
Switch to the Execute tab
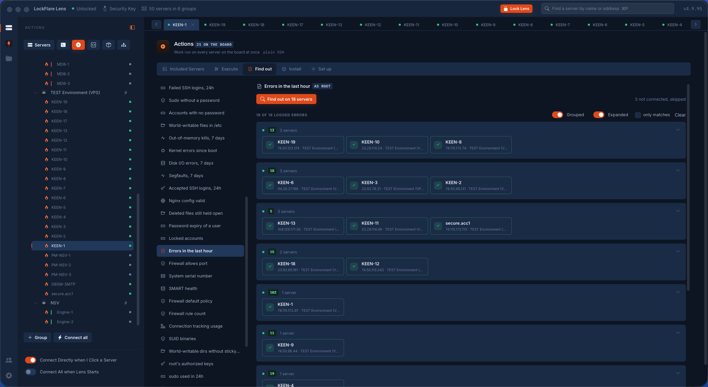[226, 69]
